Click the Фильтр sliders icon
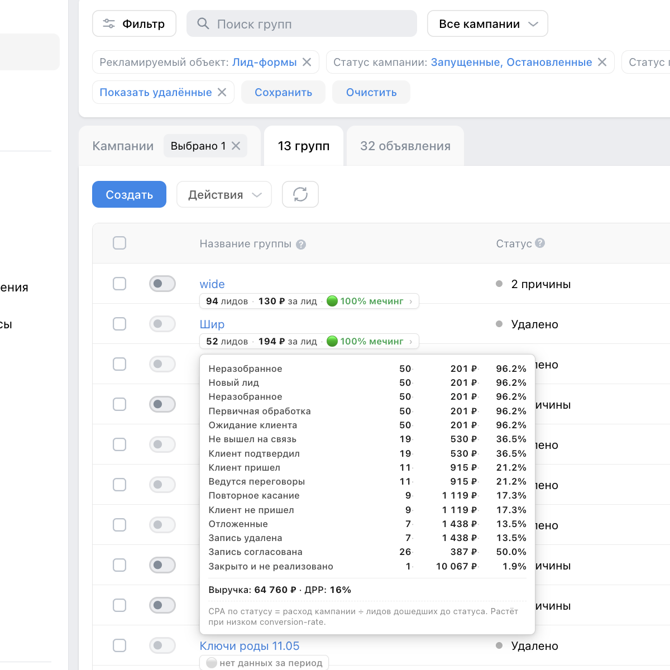This screenshot has width=670, height=670. tap(109, 23)
